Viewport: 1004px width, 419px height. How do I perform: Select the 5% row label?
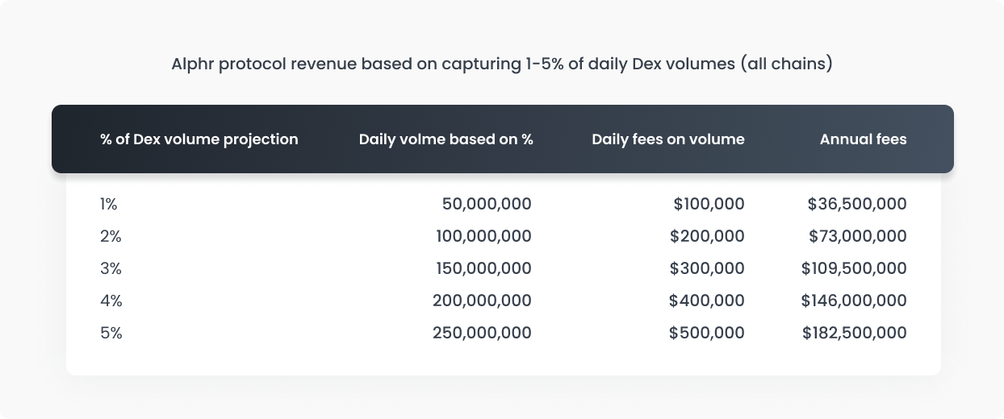tap(111, 334)
